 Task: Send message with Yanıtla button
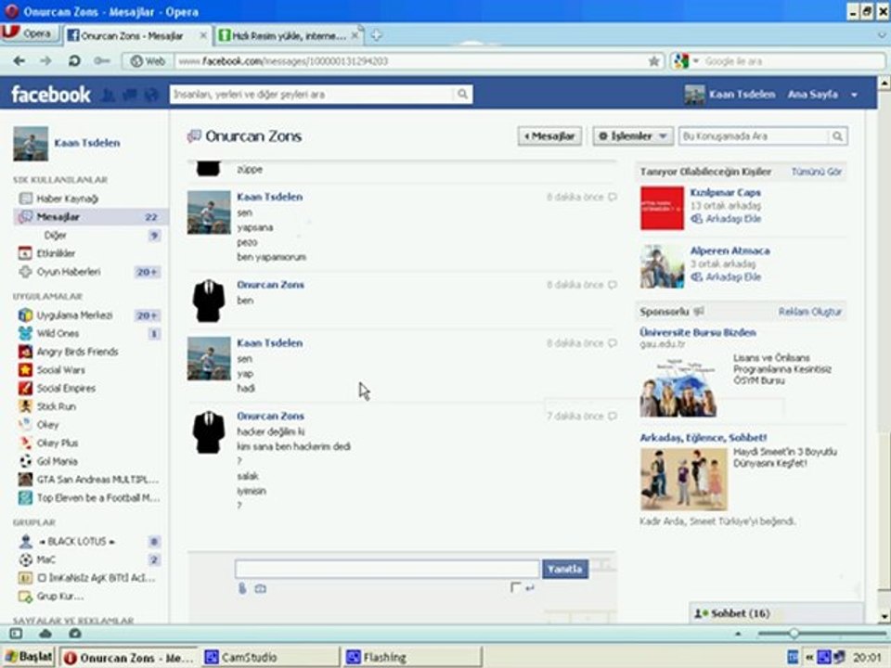pos(565,569)
